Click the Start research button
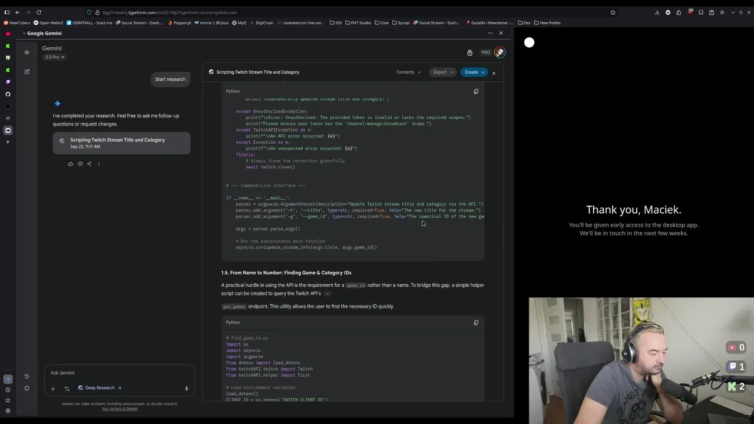This screenshot has width=754, height=424. 170,79
